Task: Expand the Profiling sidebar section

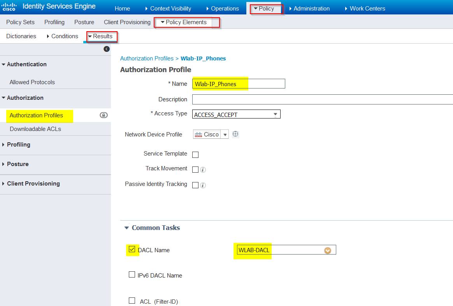Action: click(3, 145)
